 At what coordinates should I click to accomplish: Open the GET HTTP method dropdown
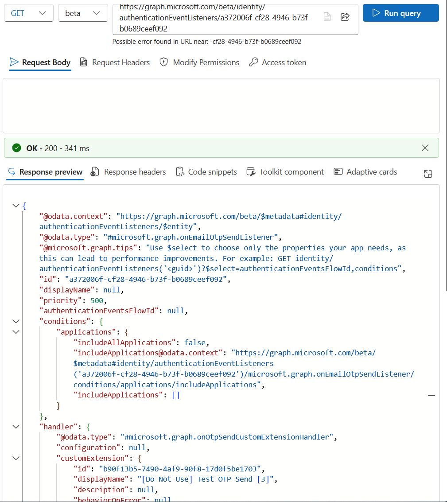pos(28,13)
